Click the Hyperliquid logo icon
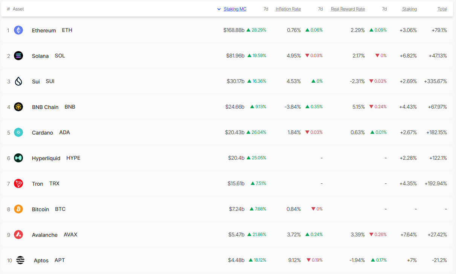456x274 pixels. pyautogui.click(x=18, y=158)
